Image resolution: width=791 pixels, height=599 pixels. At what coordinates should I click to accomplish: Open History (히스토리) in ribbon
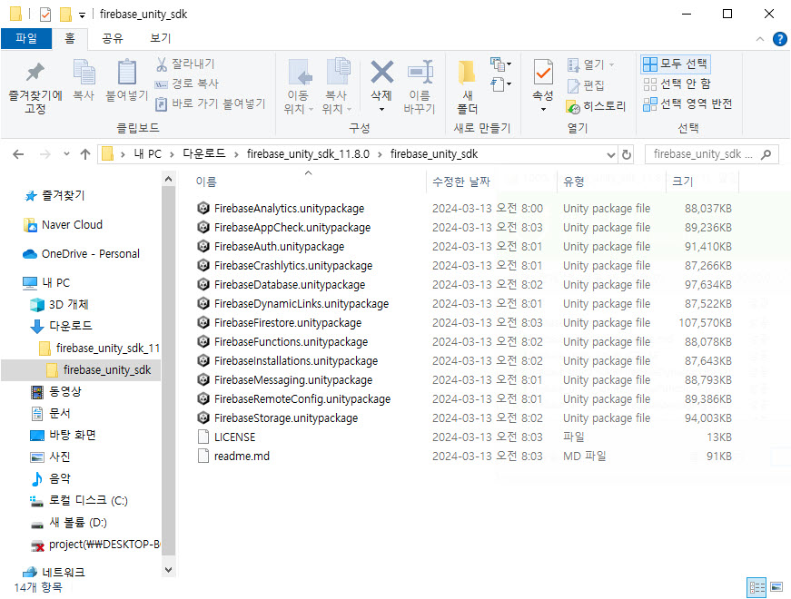(597, 106)
